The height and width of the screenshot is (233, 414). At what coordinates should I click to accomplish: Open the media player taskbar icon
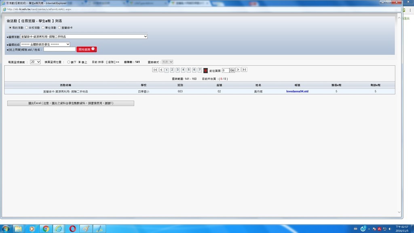(x=32, y=229)
